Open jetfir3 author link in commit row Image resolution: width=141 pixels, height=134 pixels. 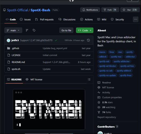tap(15, 40)
